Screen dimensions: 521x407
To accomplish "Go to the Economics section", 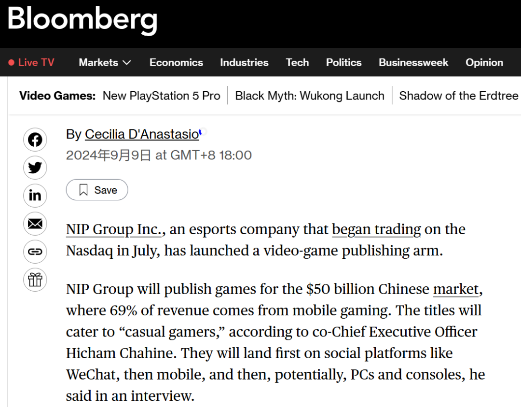I will [x=176, y=62].
